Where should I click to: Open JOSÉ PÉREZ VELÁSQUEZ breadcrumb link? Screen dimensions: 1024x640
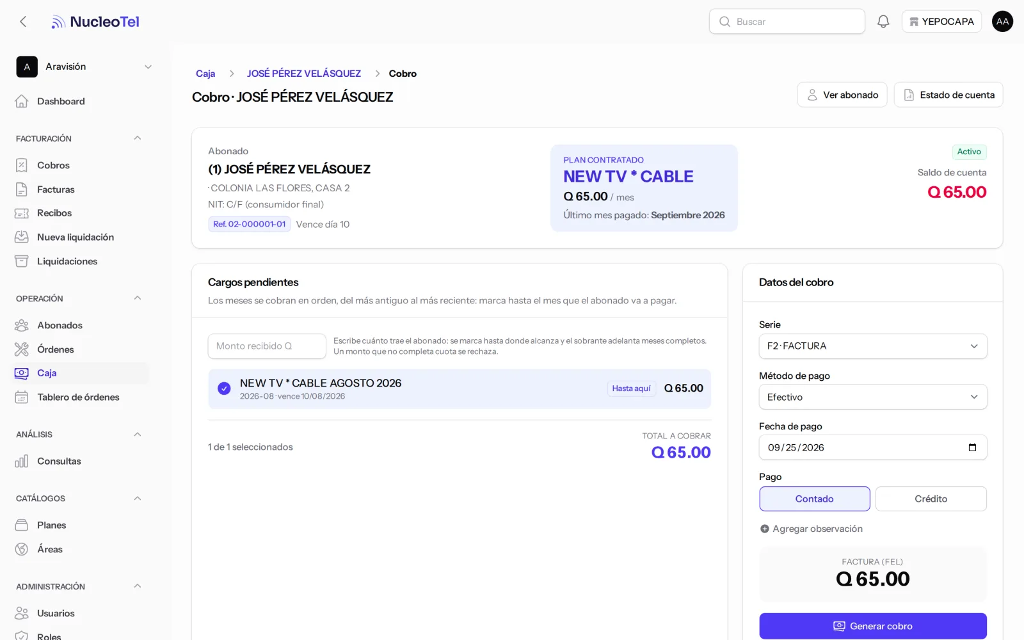304,74
